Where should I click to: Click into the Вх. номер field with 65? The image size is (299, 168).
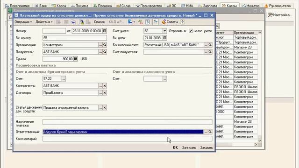click(x=75, y=38)
